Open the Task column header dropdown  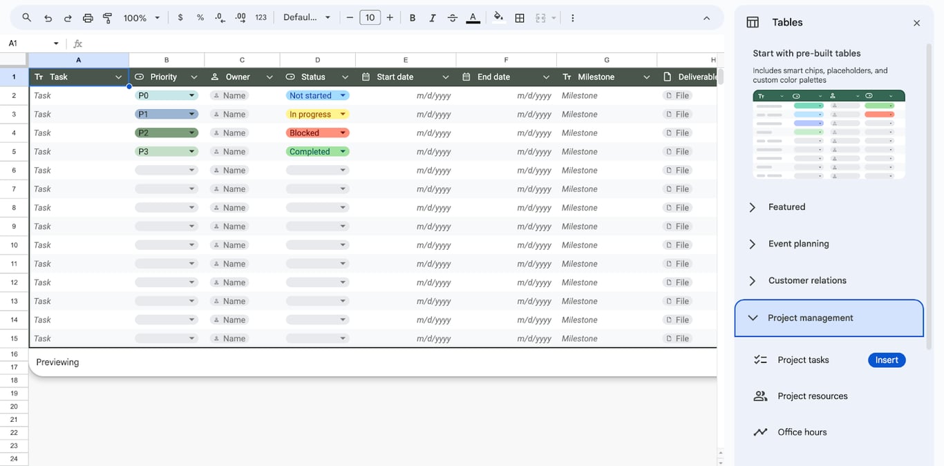[x=118, y=77]
